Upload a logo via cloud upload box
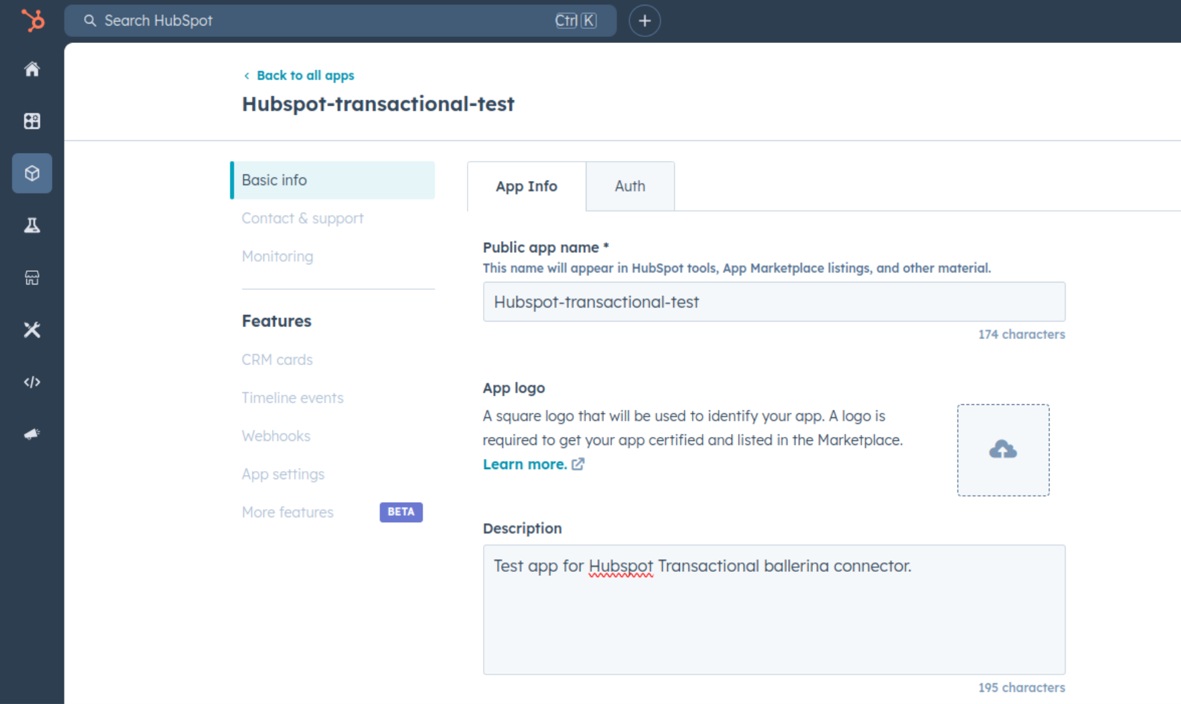1181x704 pixels. click(1003, 450)
